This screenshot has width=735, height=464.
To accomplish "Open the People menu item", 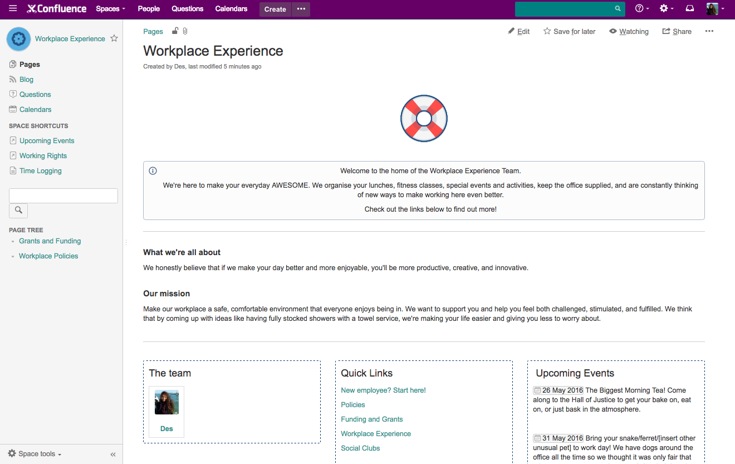I will tap(149, 8).
